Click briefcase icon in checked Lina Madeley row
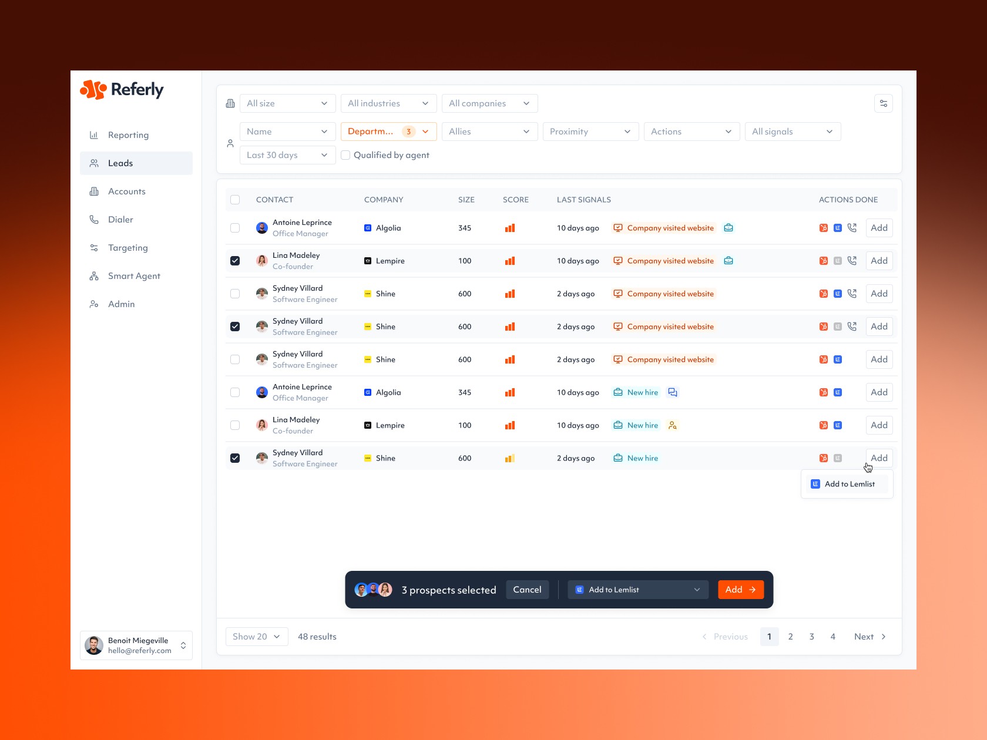Image resolution: width=987 pixels, height=740 pixels. 728,261
